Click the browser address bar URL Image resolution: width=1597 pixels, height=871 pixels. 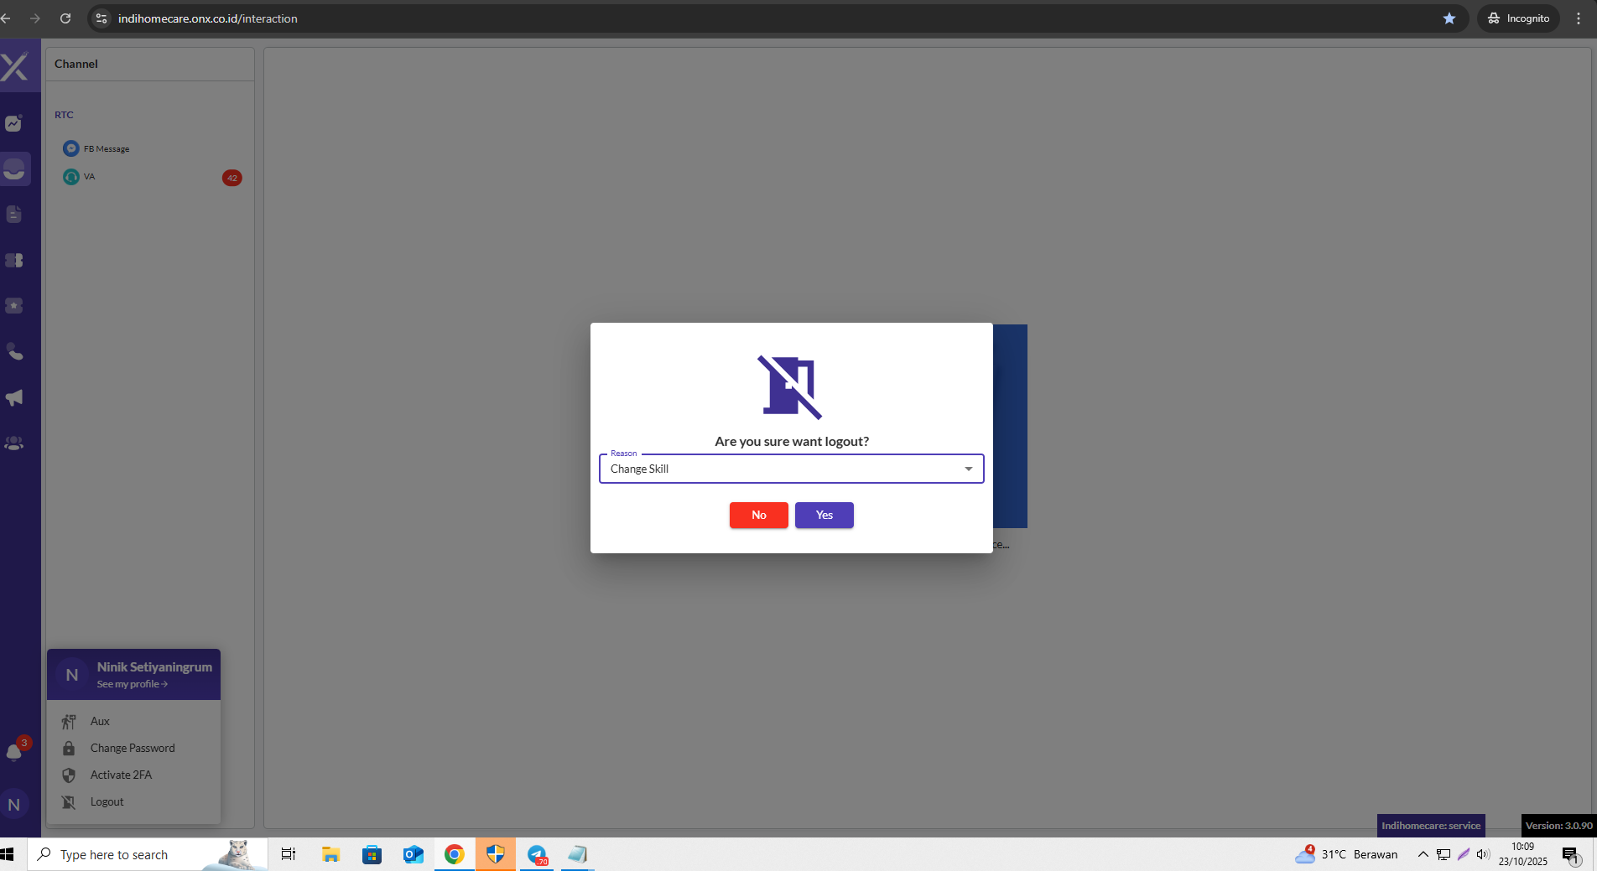coord(208,18)
